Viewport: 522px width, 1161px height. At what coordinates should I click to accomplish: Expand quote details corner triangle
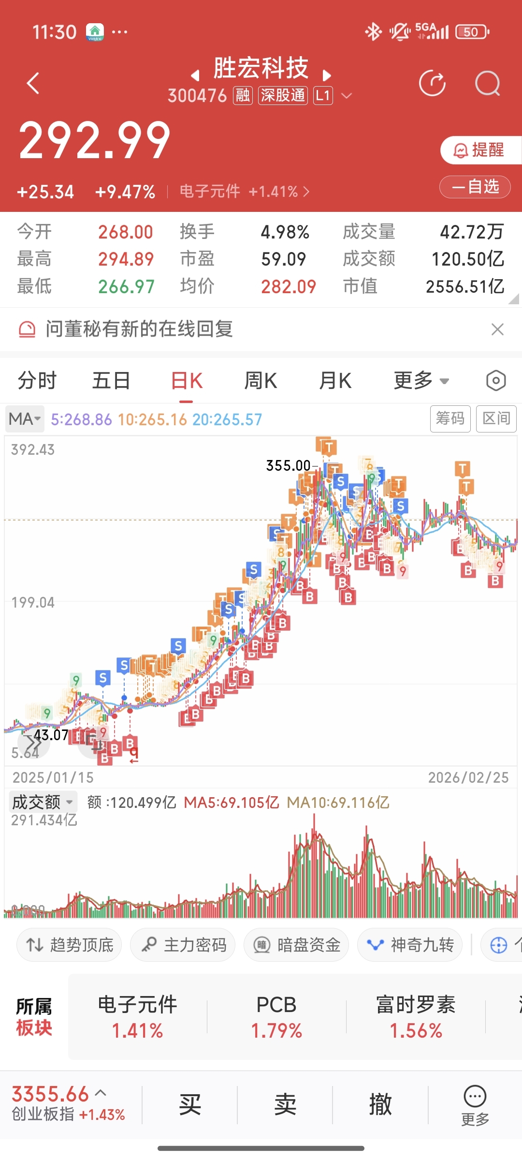point(514,299)
